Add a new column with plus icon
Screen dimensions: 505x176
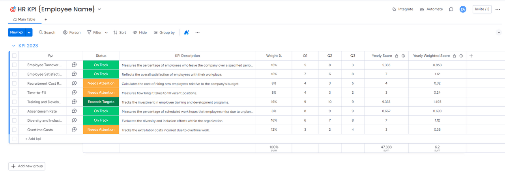click(471, 56)
